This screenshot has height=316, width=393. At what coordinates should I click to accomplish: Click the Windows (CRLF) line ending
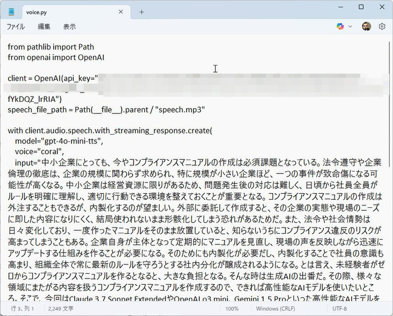pyautogui.click(x=276, y=308)
